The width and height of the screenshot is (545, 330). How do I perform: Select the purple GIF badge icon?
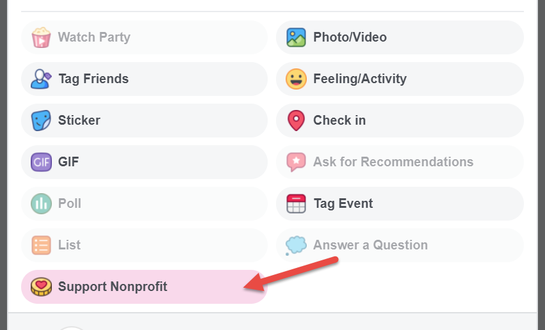tap(41, 162)
